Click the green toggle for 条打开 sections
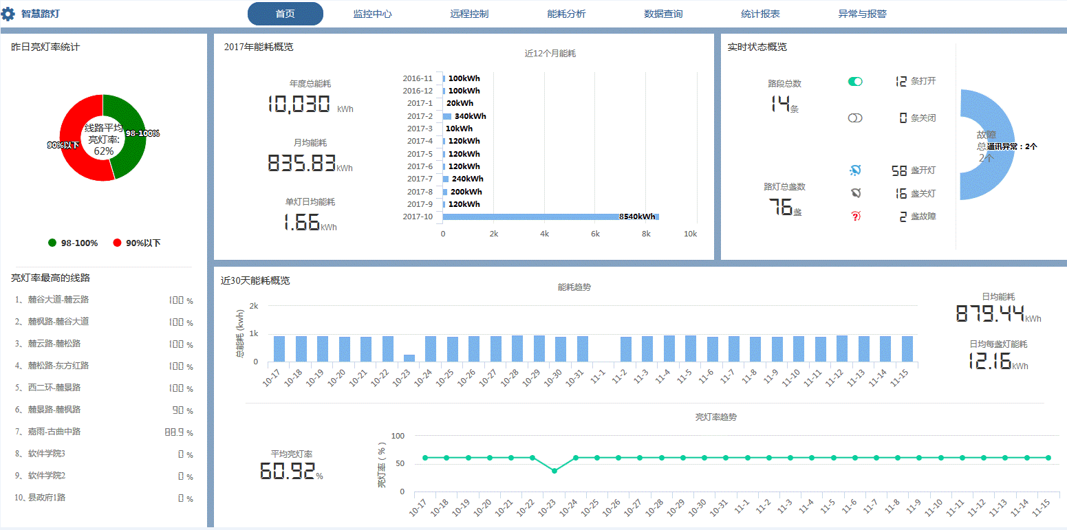1067x530 pixels. tap(855, 81)
